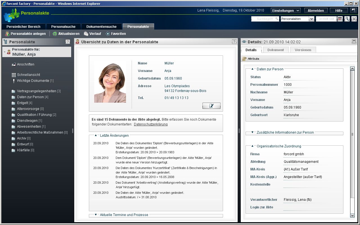Open the Personalakten search scope dropdown
The height and width of the screenshot is (225, 360).
point(311,19)
